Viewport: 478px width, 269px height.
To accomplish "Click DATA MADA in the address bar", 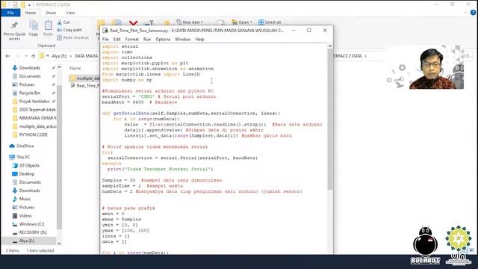I will click(86, 56).
